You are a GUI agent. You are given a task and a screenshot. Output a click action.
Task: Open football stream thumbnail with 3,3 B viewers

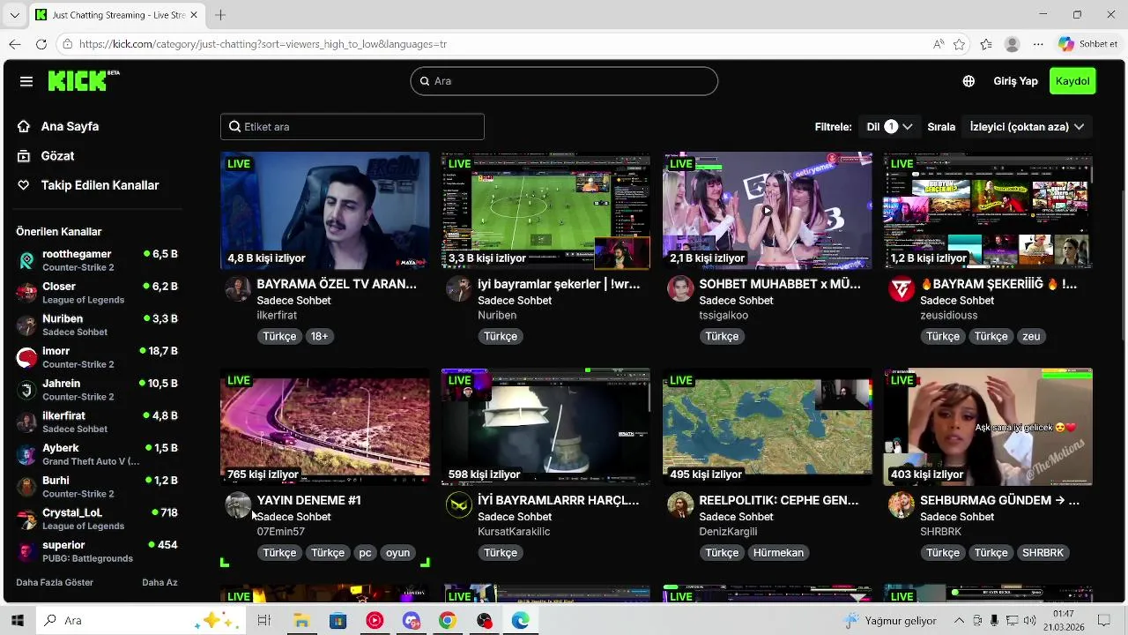pyautogui.click(x=545, y=211)
